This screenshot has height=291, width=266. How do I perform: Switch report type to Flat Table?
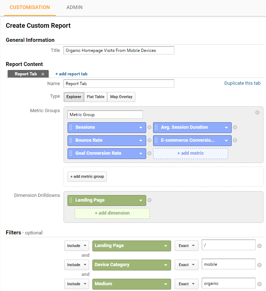pos(96,97)
